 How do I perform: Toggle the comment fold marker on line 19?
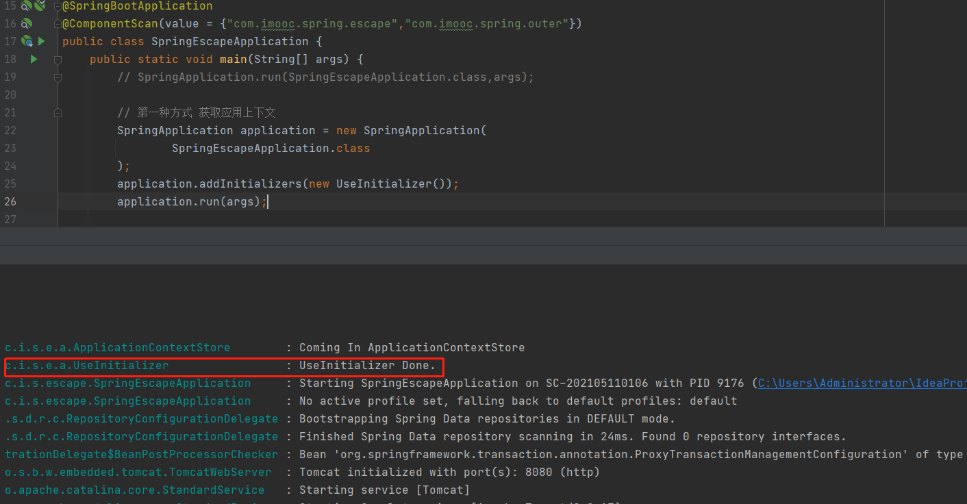pyautogui.click(x=58, y=77)
